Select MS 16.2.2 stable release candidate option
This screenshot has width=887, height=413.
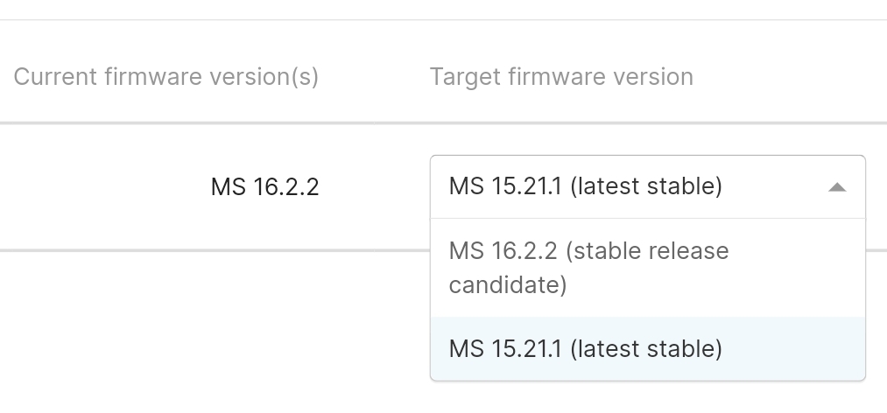(x=588, y=268)
